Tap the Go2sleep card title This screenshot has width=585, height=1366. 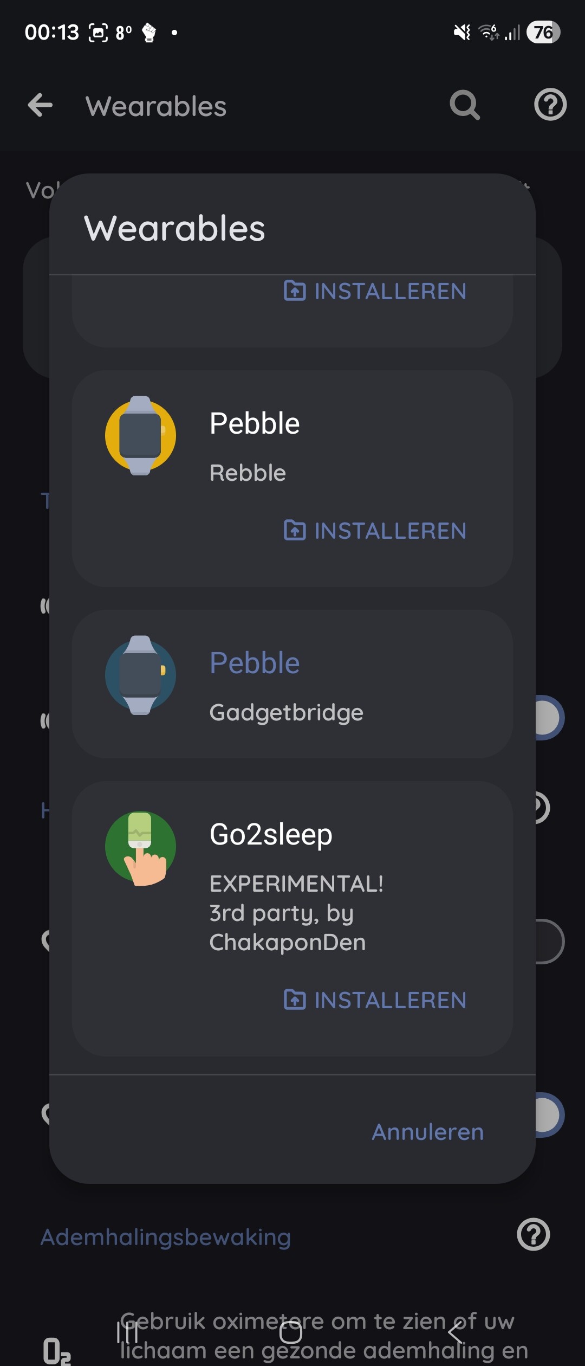[x=271, y=834]
